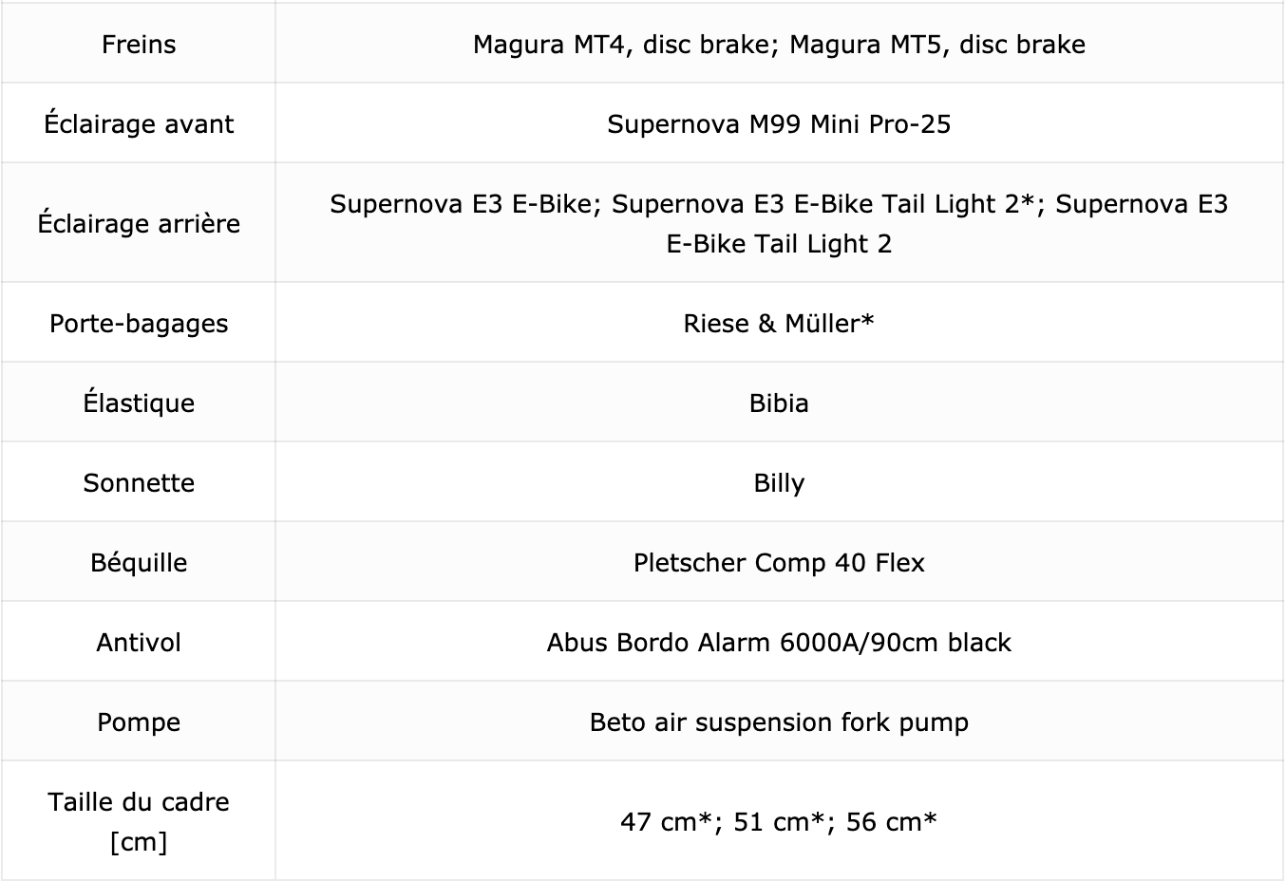Click Beto air suspension fork pump text

click(x=779, y=722)
